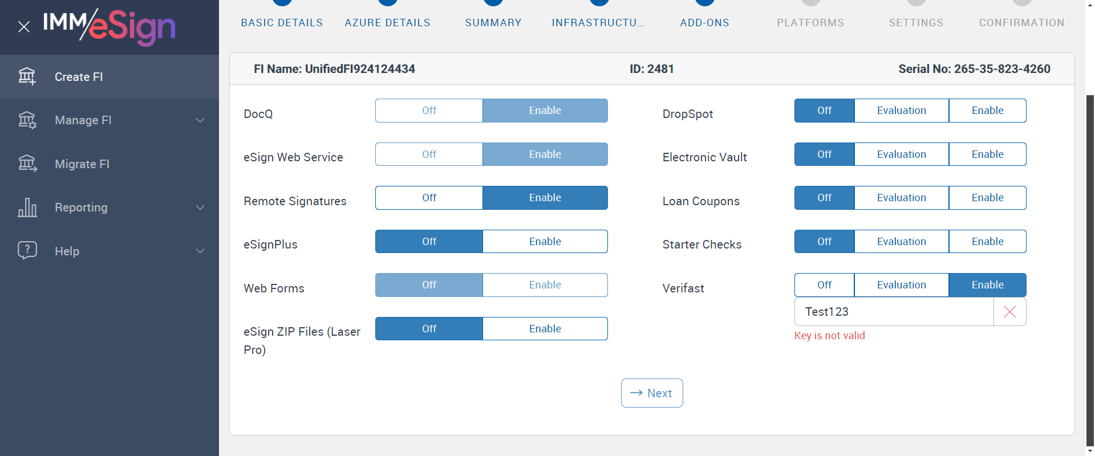Click the FI Name UnifiedFI924124434 text
1095x456 pixels.
334,69
